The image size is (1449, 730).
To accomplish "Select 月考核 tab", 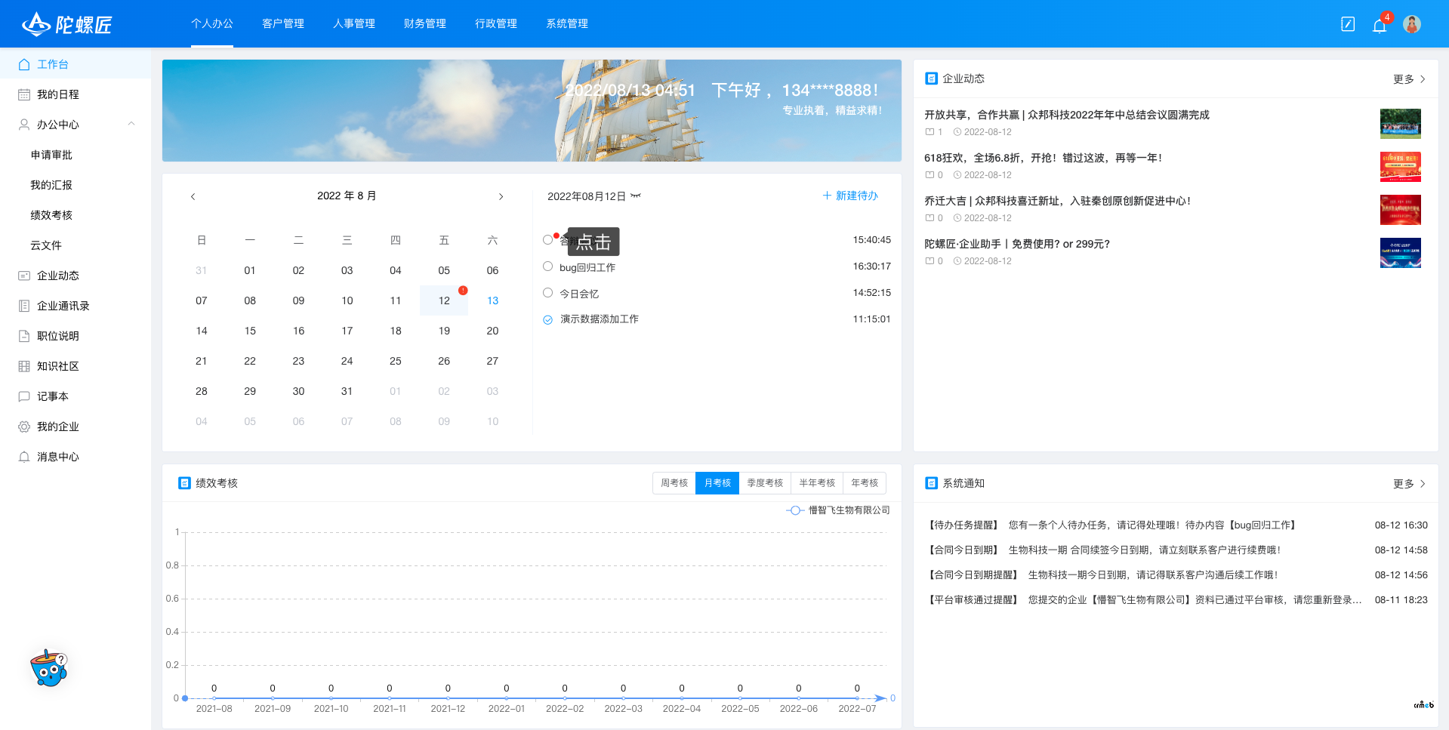I will pos(717,483).
